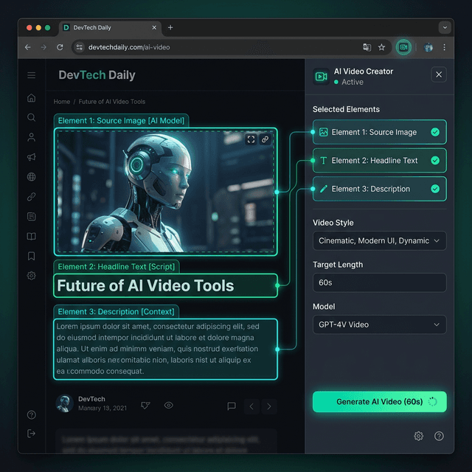Click the copy link icon on the image
This screenshot has height=472, width=472.
pyautogui.click(x=265, y=139)
